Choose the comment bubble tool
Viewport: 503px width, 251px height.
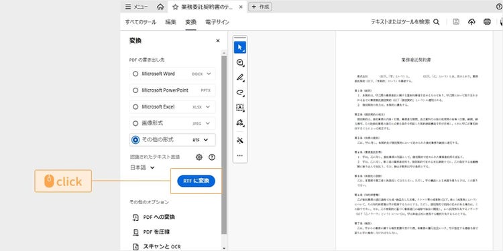[240, 62]
